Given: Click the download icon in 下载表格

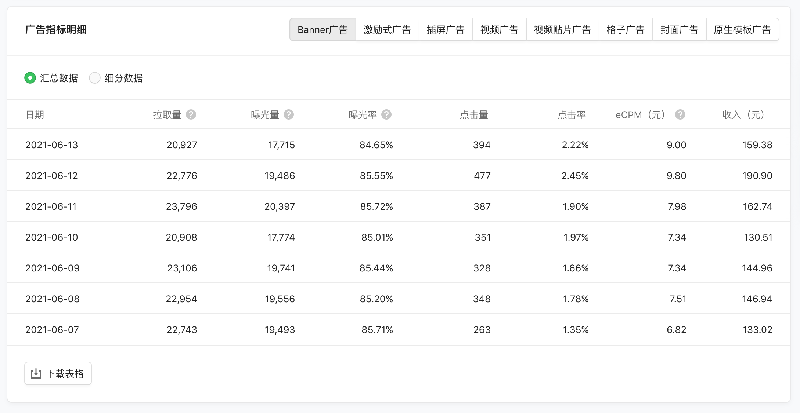Looking at the screenshot, I should pos(36,374).
